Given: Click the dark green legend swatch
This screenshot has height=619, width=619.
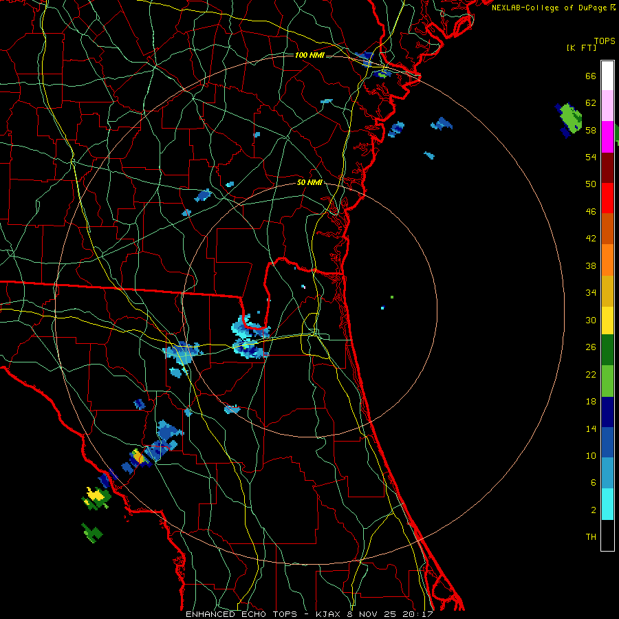Looking at the screenshot, I should (607, 350).
